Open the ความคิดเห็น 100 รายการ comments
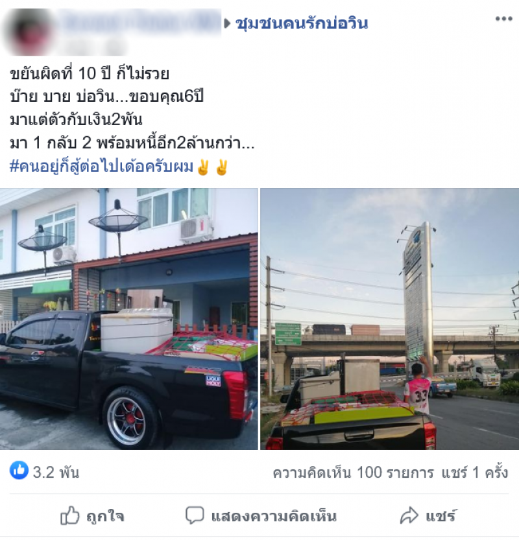 [354, 472]
